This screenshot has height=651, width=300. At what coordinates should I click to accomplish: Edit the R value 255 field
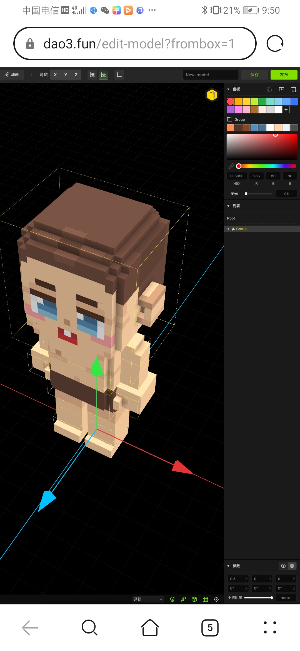pos(256,176)
